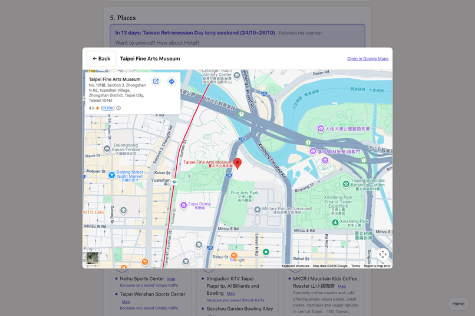This screenshot has width=475, height=316.
Task: Click Chientan Youth Activity Center marker
Action: (x=237, y=75)
